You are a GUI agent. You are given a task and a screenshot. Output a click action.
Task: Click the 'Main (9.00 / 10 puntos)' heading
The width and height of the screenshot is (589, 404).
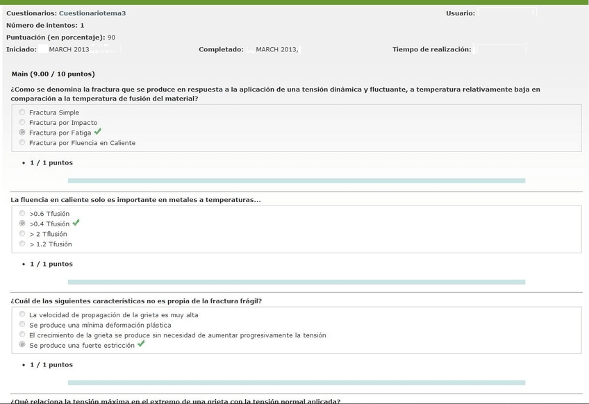(x=53, y=74)
